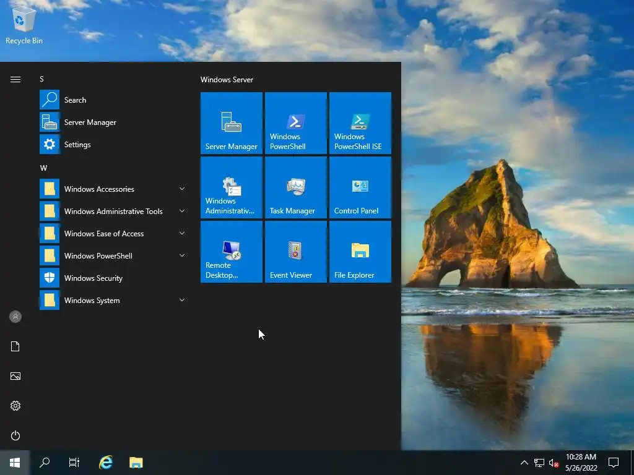
Task: Expand Windows Administrative Tools folder chevron
Action: pyautogui.click(x=182, y=211)
